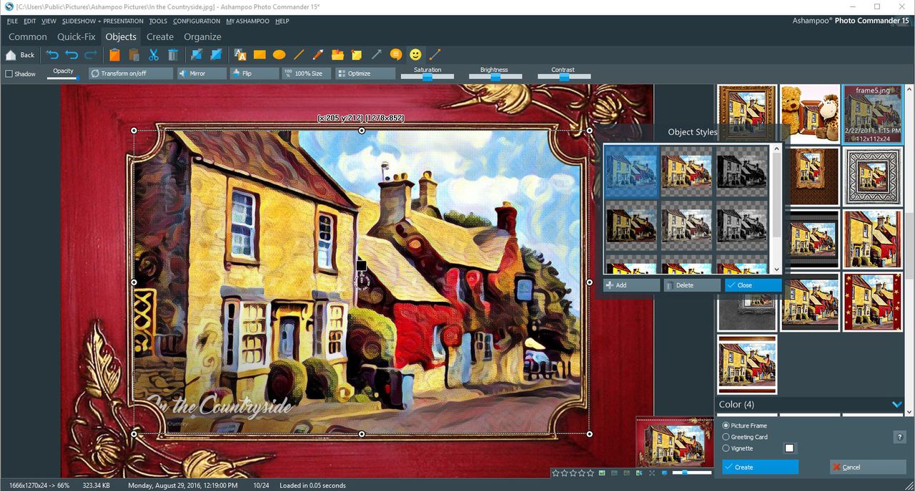
Task: Click Object Styles scrollbar down arrow
Action: coord(777,269)
